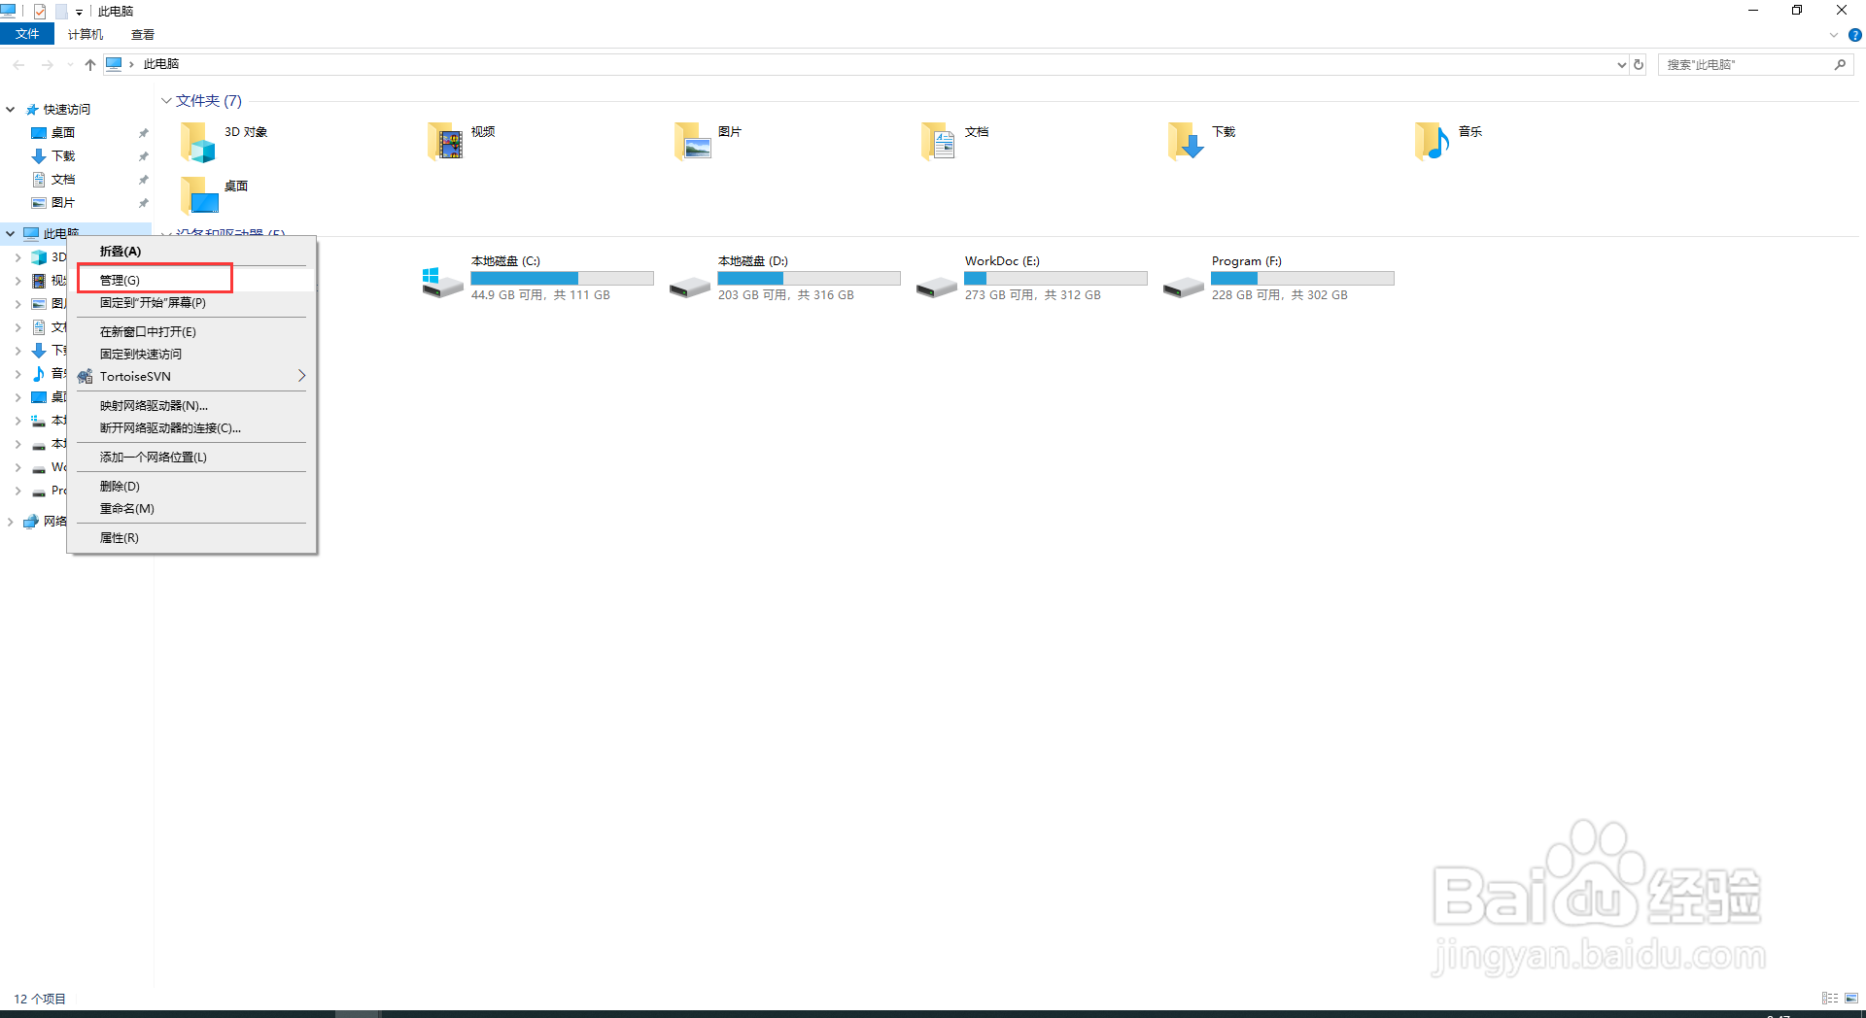
Task: Click the 12 个项目 status text
Action: tap(40, 999)
